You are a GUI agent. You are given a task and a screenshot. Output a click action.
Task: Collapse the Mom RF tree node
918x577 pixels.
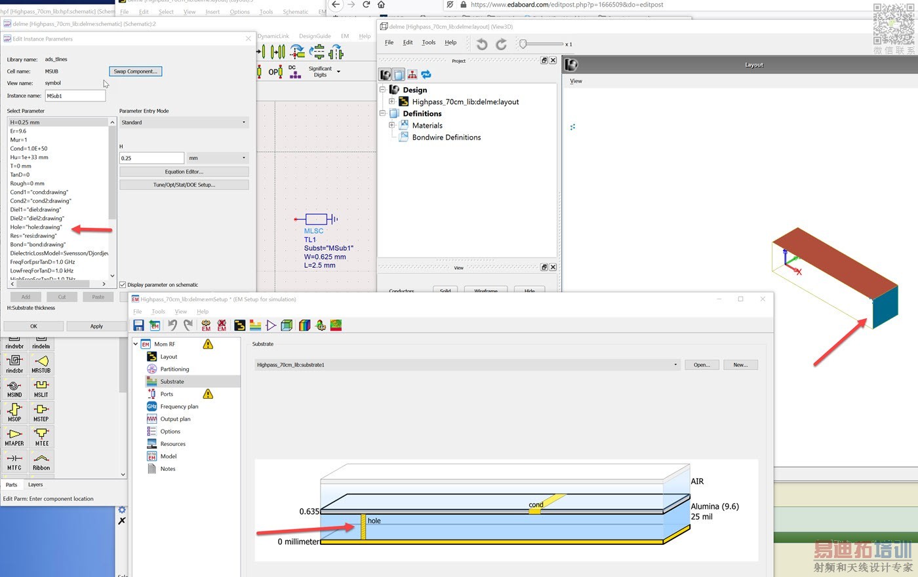click(136, 344)
